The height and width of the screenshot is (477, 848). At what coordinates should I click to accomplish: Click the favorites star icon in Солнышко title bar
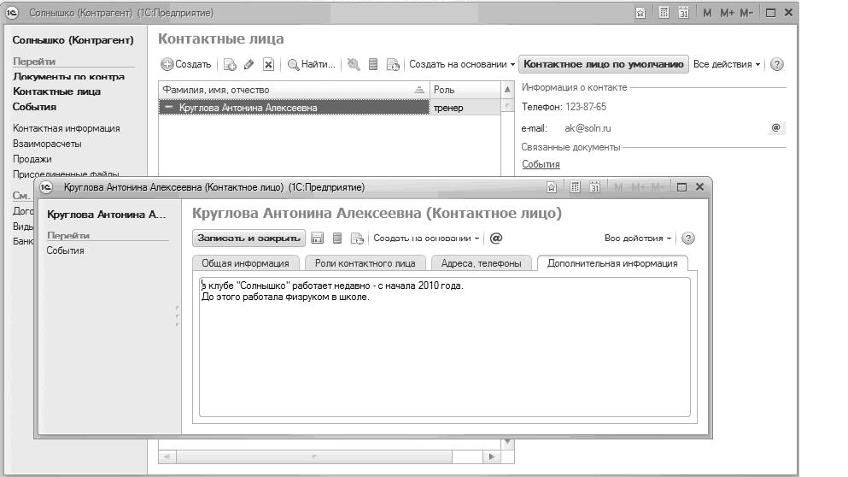click(x=640, y=13)
